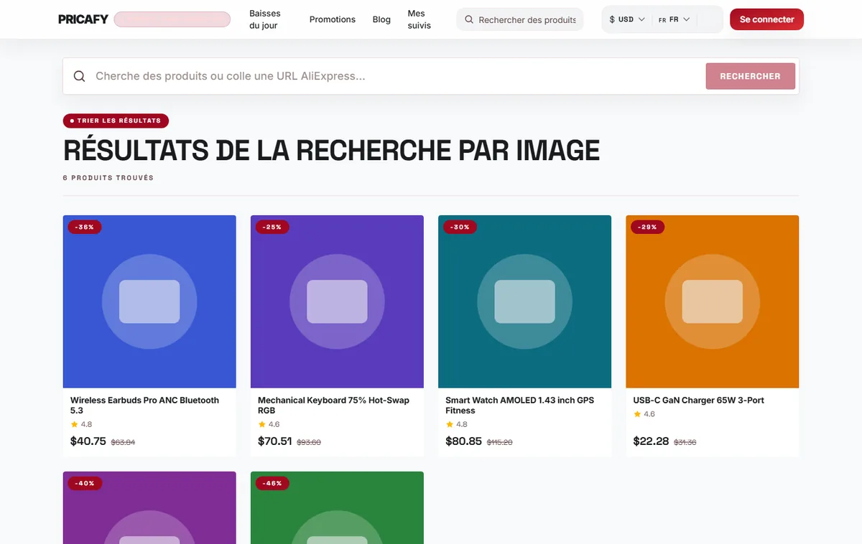Go to the Blog page
Image resolution: width=862 pixels, height=544 pixels.
381,19
